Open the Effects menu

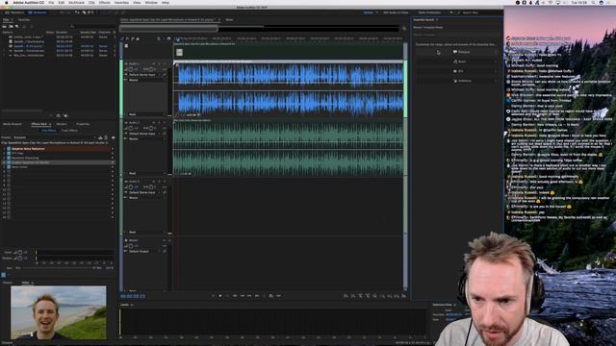click(105, 2)
